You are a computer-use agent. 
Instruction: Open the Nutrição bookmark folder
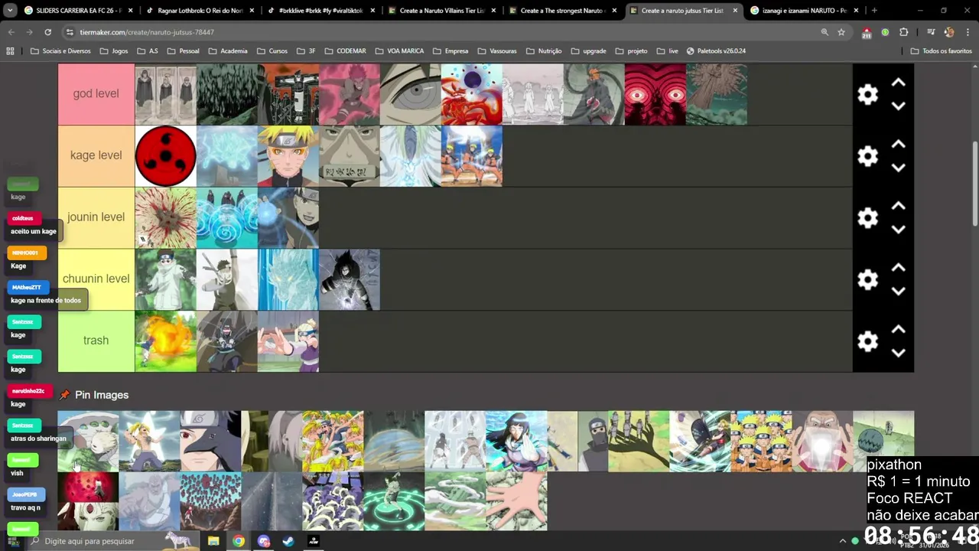544,51
